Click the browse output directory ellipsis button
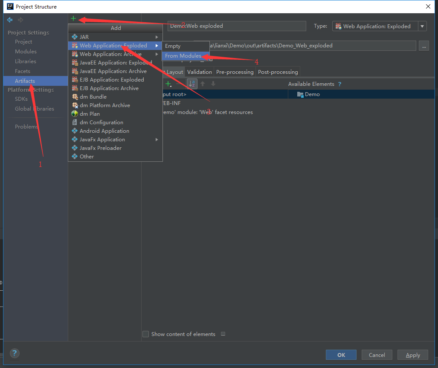Image resolution: width=438 pixels, height=368 pixels. (423, 46)
